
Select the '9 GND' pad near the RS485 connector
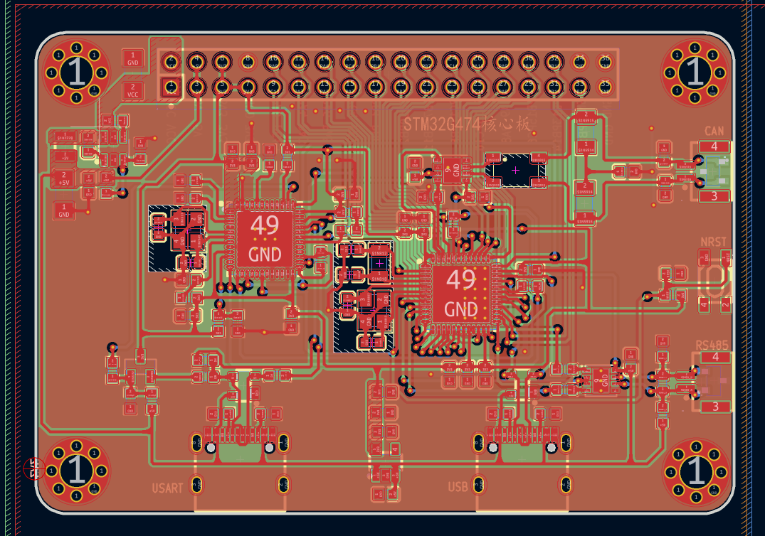pos(600,380)
